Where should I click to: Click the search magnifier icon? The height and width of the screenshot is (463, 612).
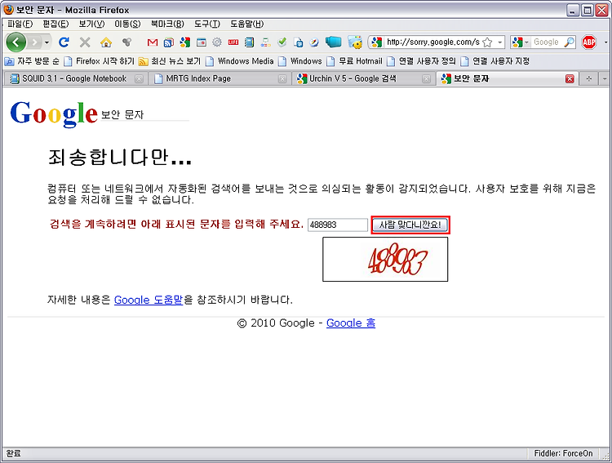[x=569, y=42]
